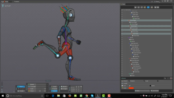Toggle visibility dot for torso bone row
Image resolution: width=174 pixels, height=98 pixels.
tap(122, 38)
